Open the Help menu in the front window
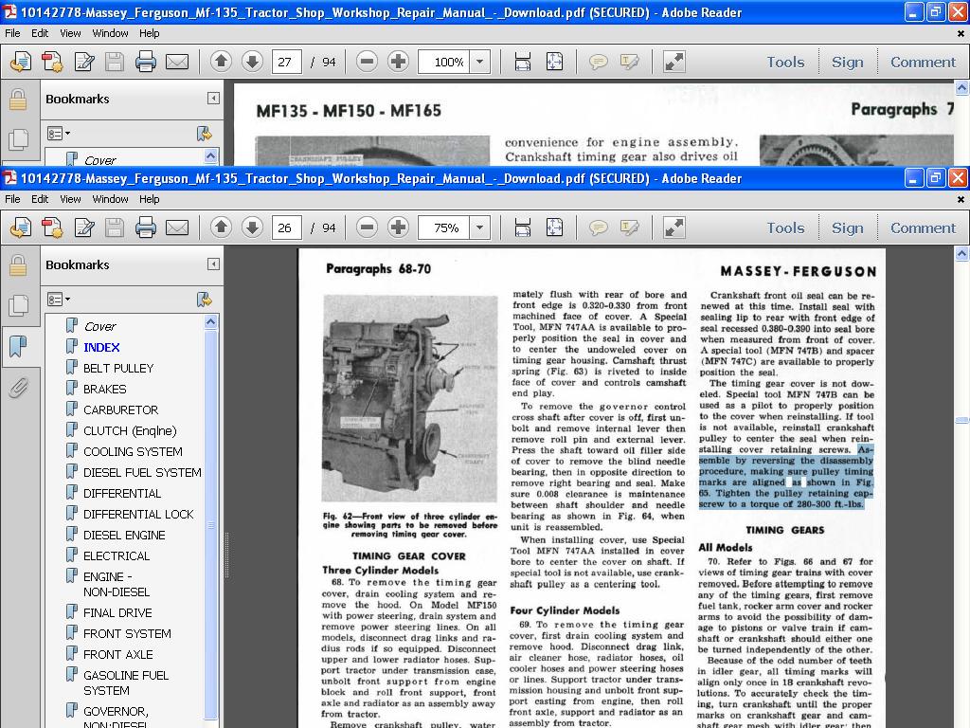 [149, 199]
